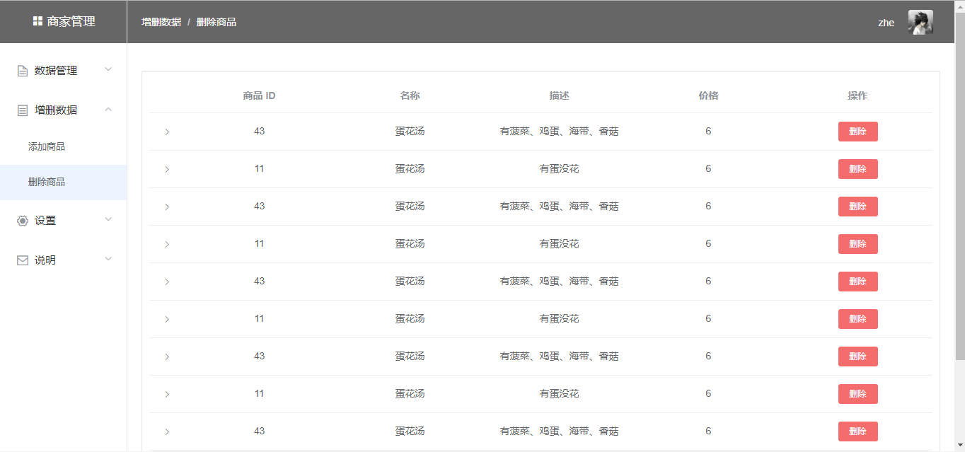Viewport: 965px width, 452px height.
Task: Expand the 说明 menu chevron
Action: click(108, 259)
